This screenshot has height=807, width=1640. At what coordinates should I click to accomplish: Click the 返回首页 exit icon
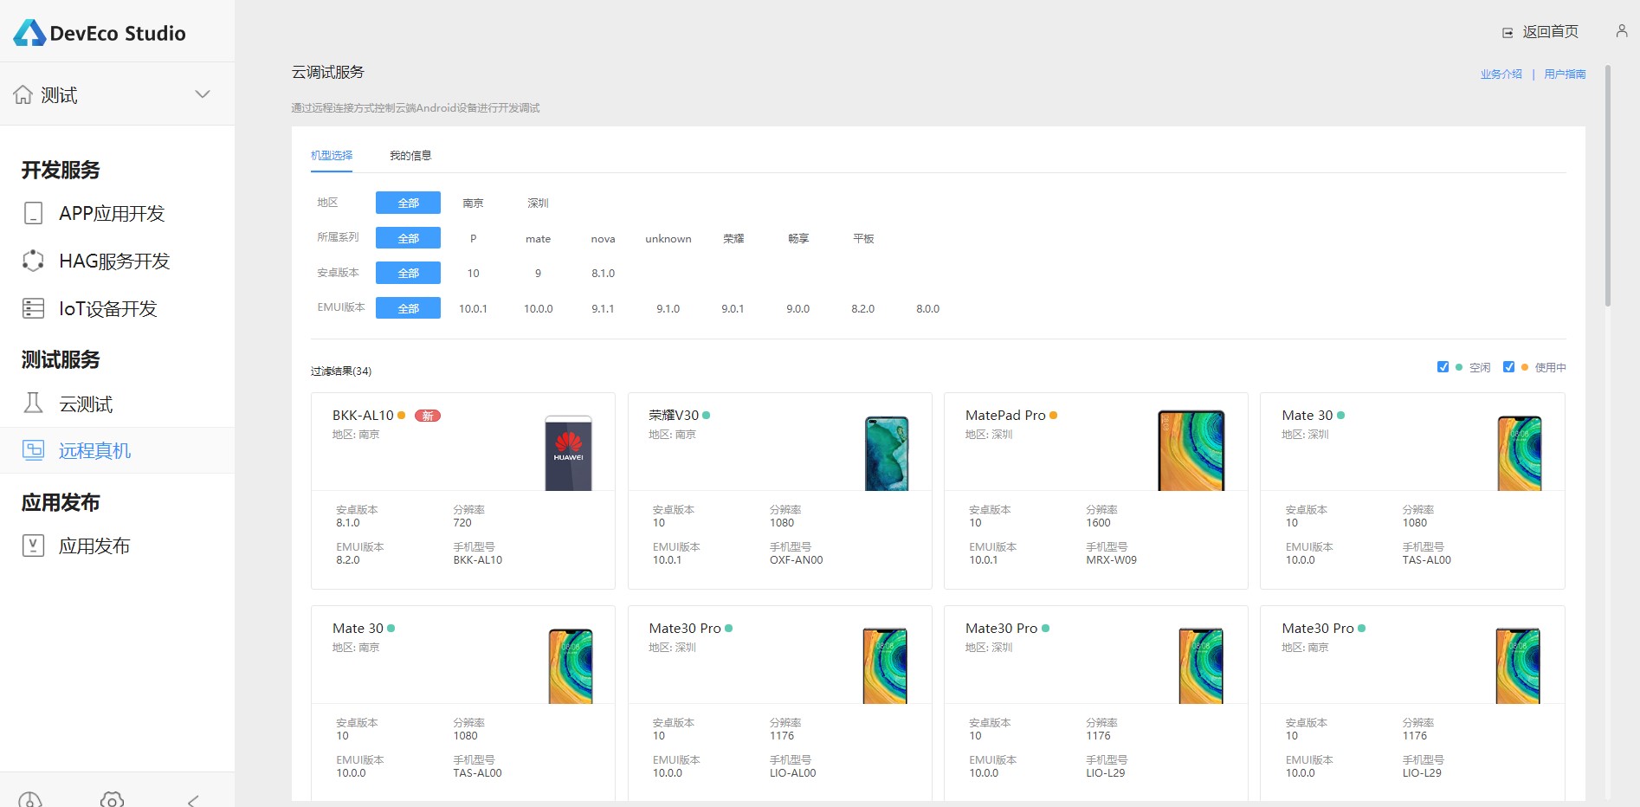coord(1508,32)
